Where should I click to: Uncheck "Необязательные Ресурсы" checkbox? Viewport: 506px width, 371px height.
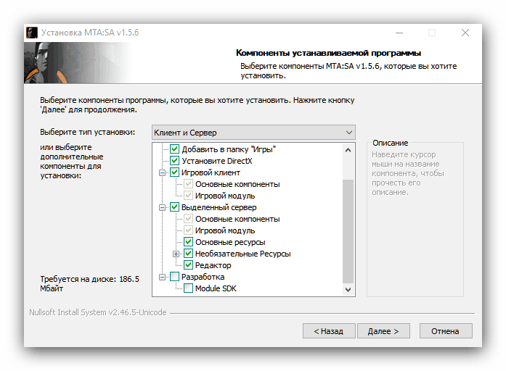189,254
